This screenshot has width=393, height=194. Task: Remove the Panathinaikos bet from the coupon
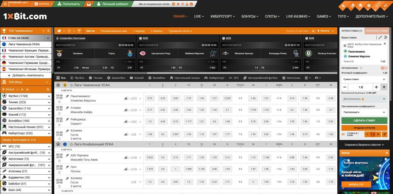385,44
